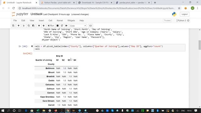Open File Explorer from the taskbar
This screenshot has width=201, height=113.
(44, 110)
